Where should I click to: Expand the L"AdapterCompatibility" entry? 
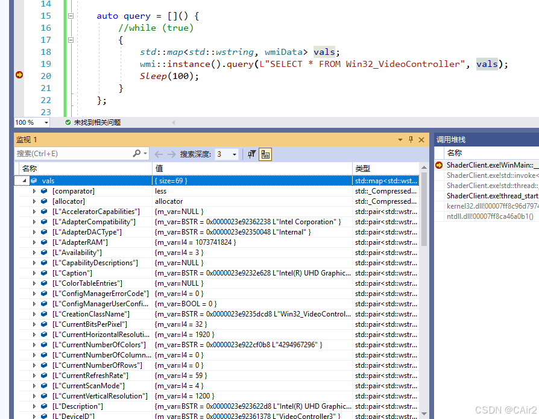(34, 222)
